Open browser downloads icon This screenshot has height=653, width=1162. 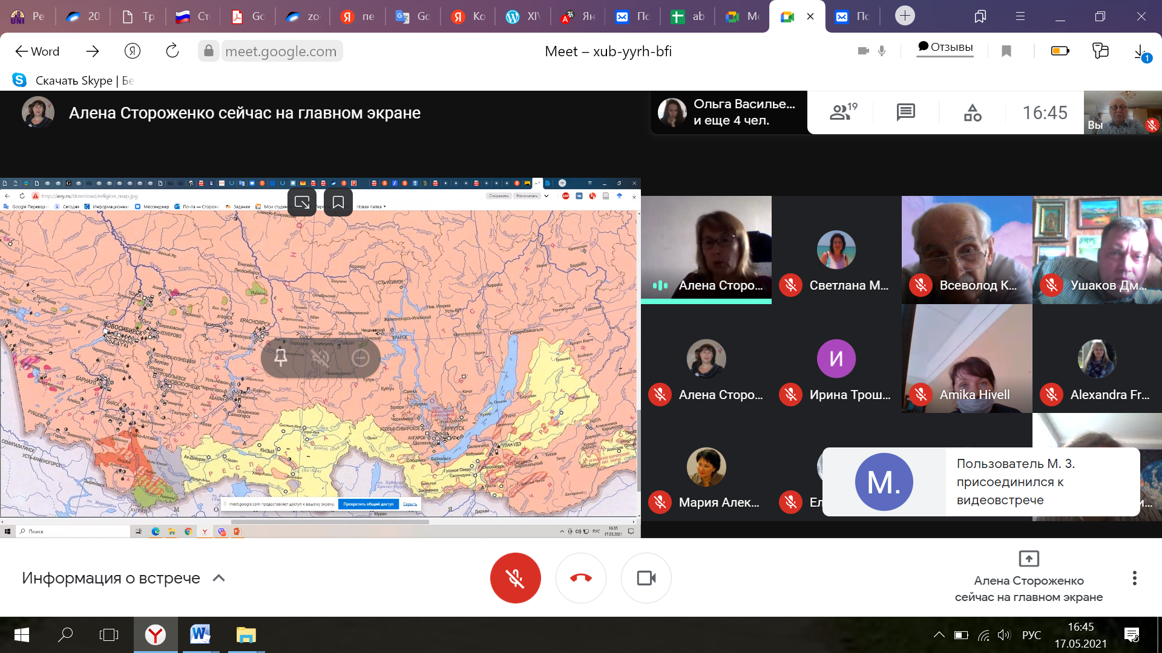(1140, 52)
